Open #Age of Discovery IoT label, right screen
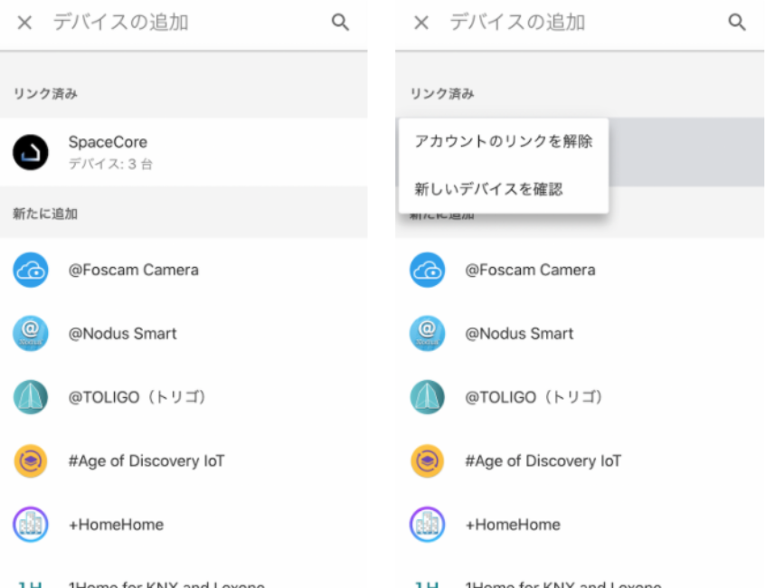The height and width of the screenshot is (588, 765). coord(543,460)
